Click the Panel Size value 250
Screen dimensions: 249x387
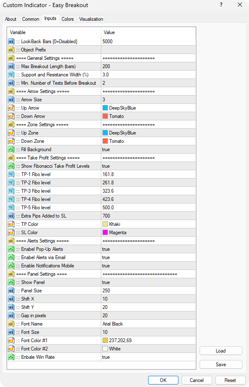coord(106,291)
